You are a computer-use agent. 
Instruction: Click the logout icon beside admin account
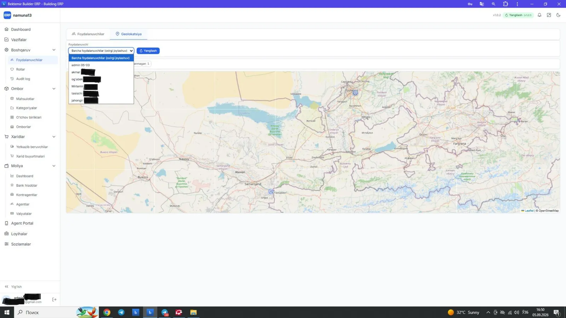54,300
